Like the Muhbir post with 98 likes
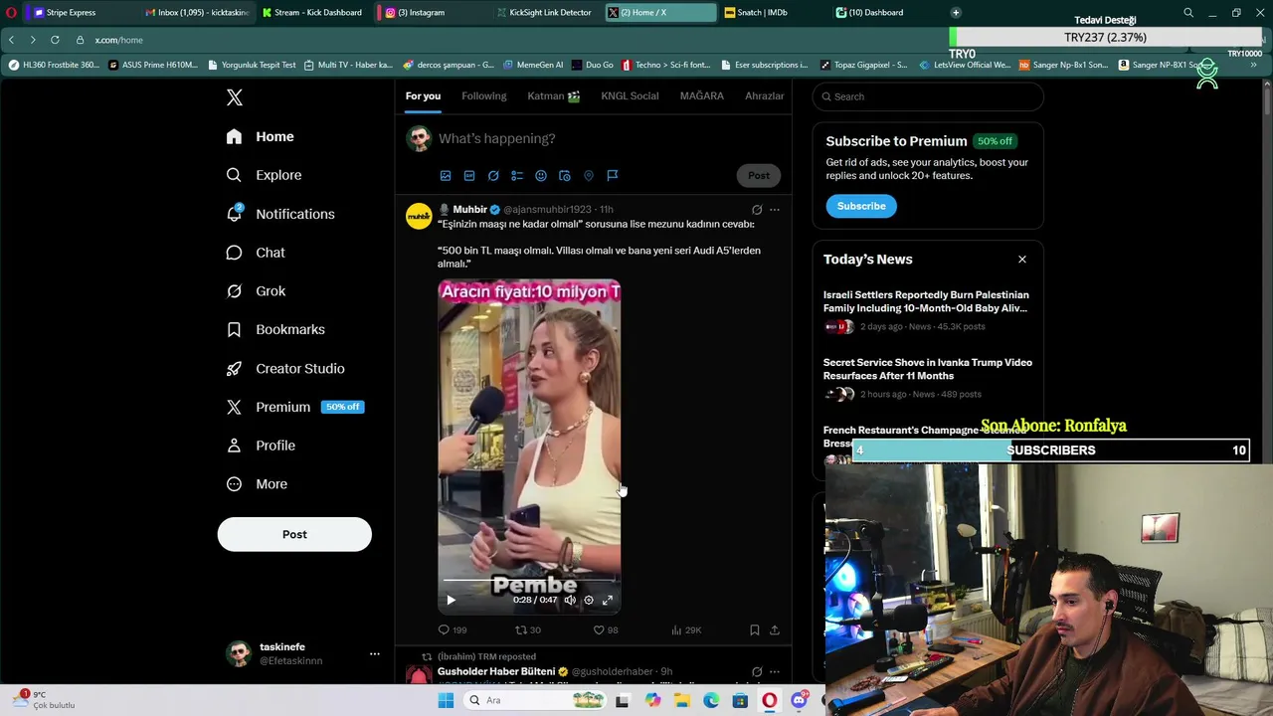 click(606, 629)
